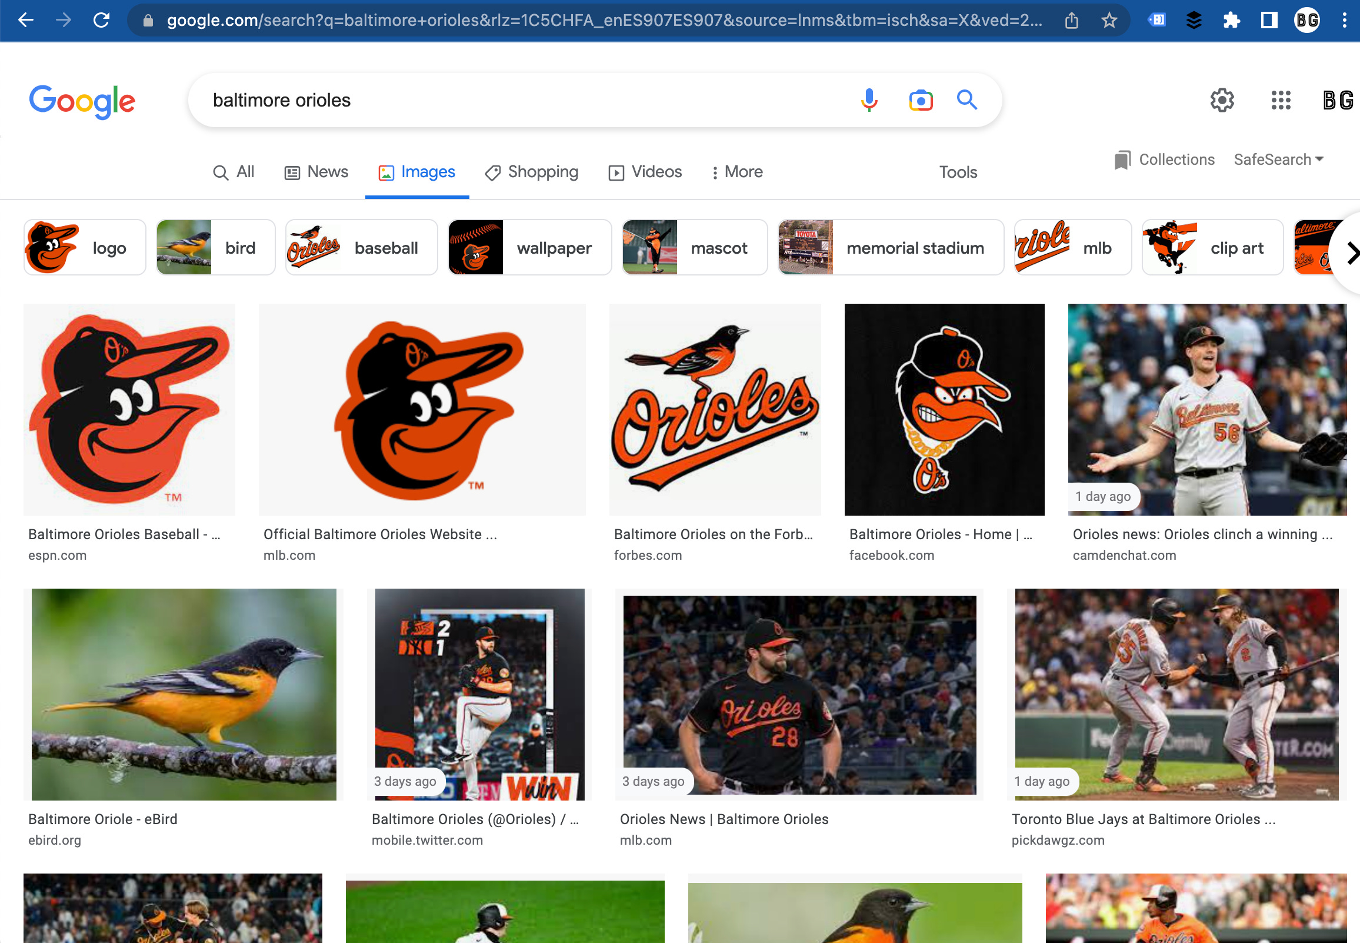Viewport: 1360px width, 943px height.
Task: Open the pickdawgz.com Blue Jays game photo
Action: (x=1176, y=694)
